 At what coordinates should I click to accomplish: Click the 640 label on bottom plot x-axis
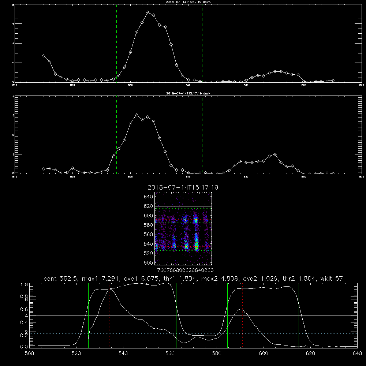[x=357, y=354]
